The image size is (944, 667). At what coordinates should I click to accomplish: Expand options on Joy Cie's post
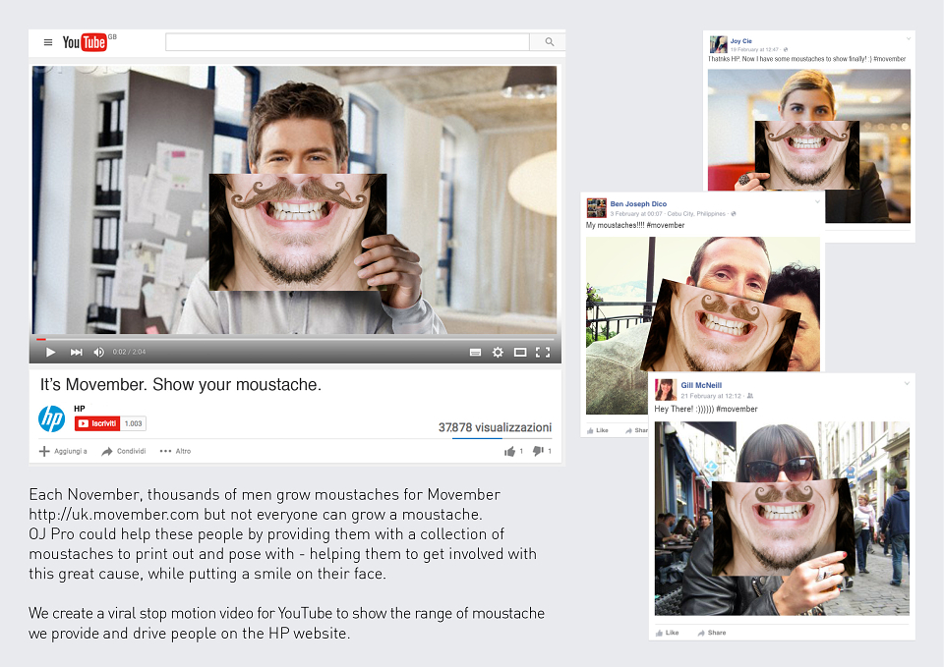tap(909, 39)
